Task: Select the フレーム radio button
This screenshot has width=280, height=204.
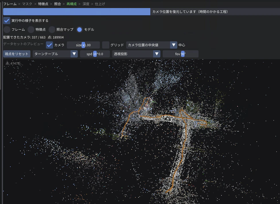Action: tap(7, 30)
